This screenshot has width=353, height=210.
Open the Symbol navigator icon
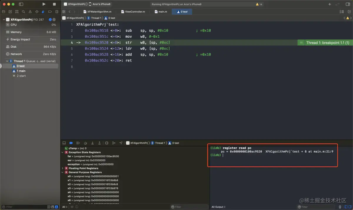(x=17, y=12)
